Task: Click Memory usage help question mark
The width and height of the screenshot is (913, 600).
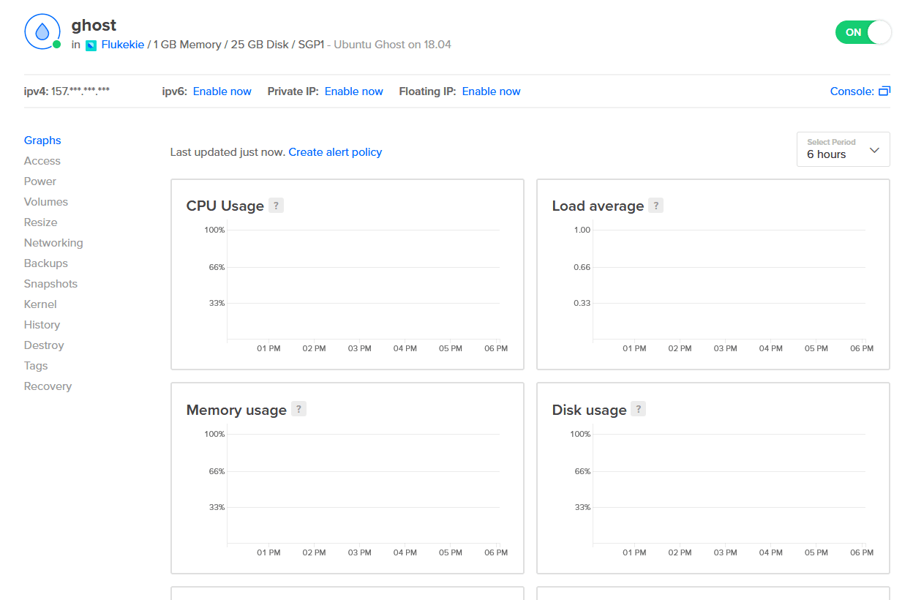Action: pyautogui.click(x=298, y=410)
